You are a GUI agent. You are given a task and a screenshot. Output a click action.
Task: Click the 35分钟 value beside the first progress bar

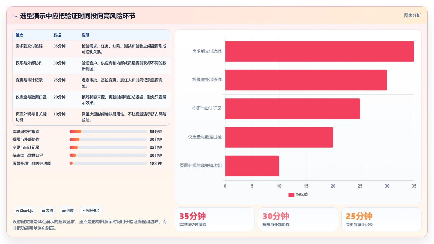tap(156, 131)
